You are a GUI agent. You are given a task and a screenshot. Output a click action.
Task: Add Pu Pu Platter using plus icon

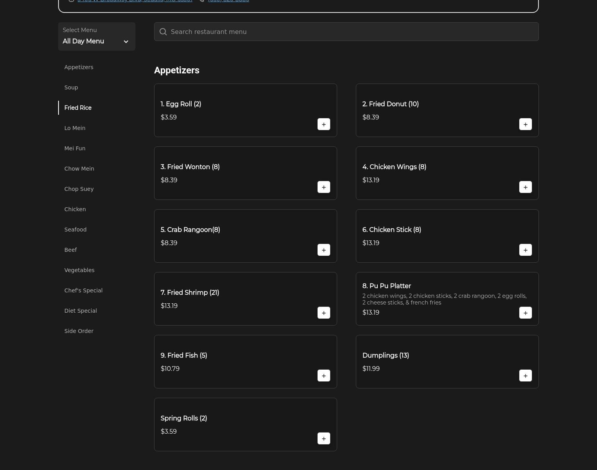coord(525,313)
